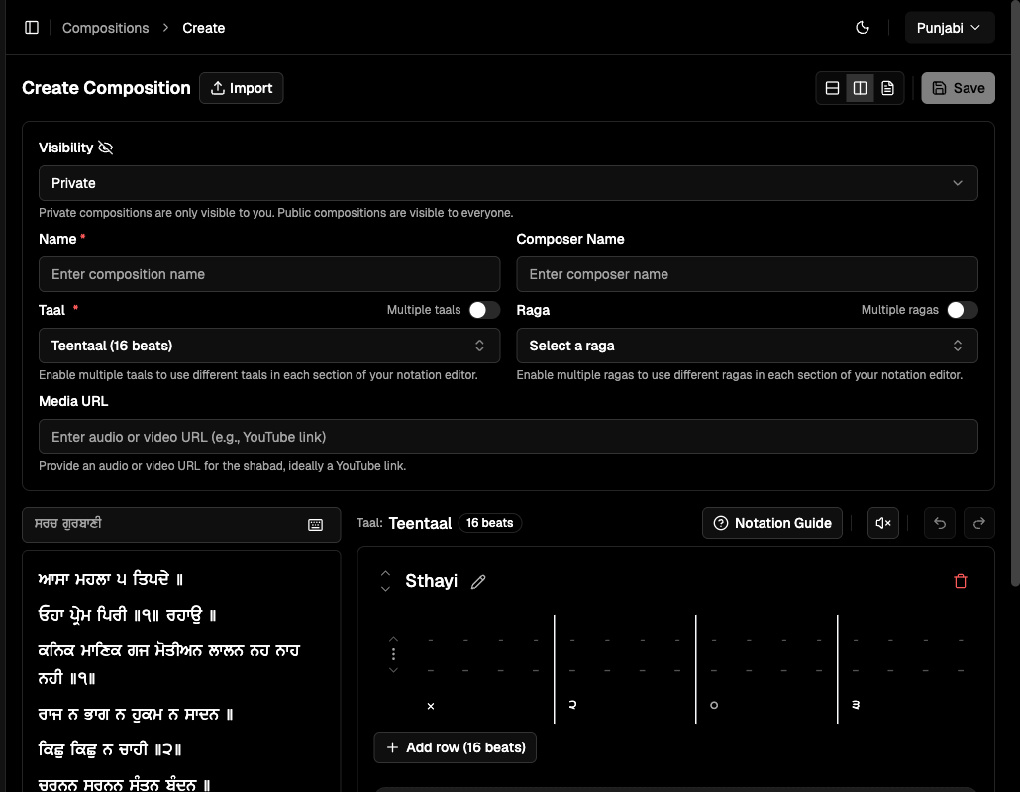This screenshot has width=1020, height=792.
Task: Delete the Sthayi section
Action: [960, 581]
